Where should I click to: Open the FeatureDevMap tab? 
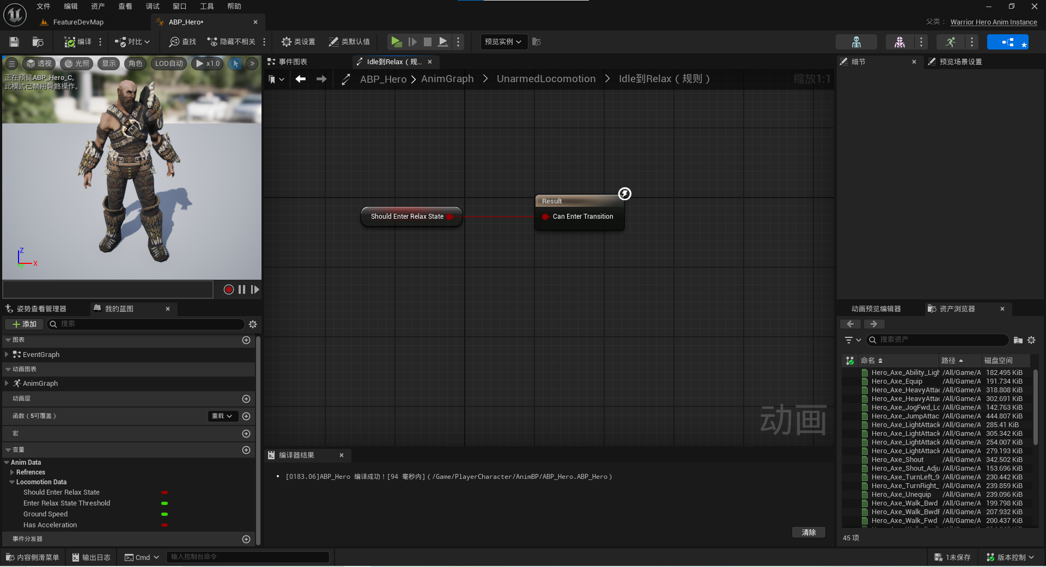pyautogui.click(x=78, y=22)
